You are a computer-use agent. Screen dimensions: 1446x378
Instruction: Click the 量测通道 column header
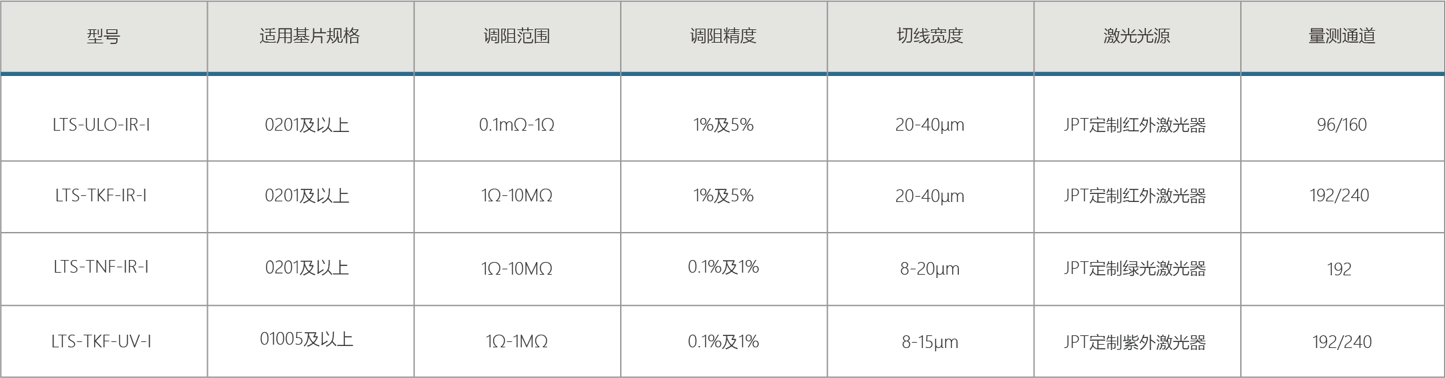(1342, 36)
